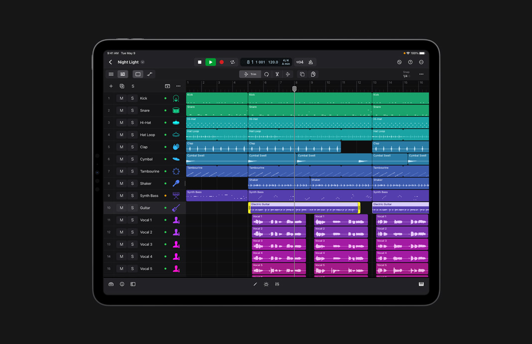Image resolution: width=532 pixels, height=344 pixels.
Task: Mute the Vocal 3 track
Action: click(122, 244)
